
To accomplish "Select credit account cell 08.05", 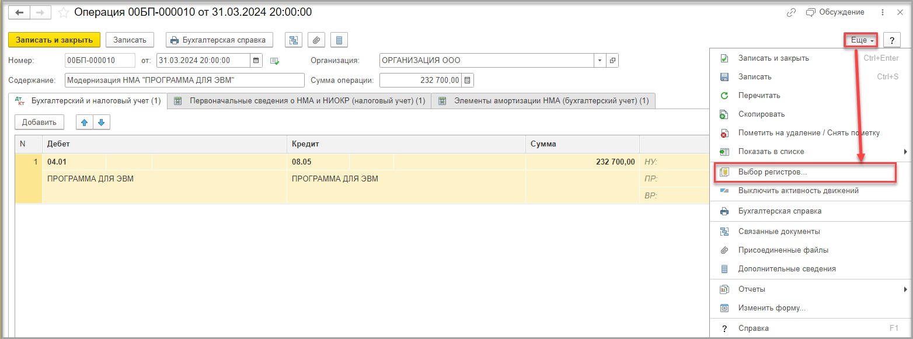I will pyautogui.click(x=318, y=162).
